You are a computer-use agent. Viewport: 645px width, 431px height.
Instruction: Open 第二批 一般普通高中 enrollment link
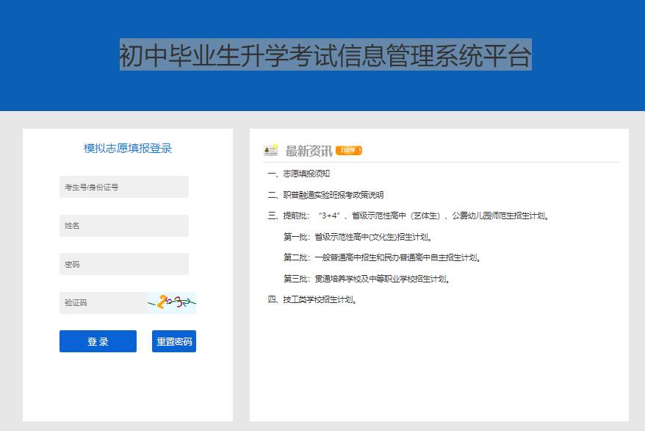click(382, 257)
